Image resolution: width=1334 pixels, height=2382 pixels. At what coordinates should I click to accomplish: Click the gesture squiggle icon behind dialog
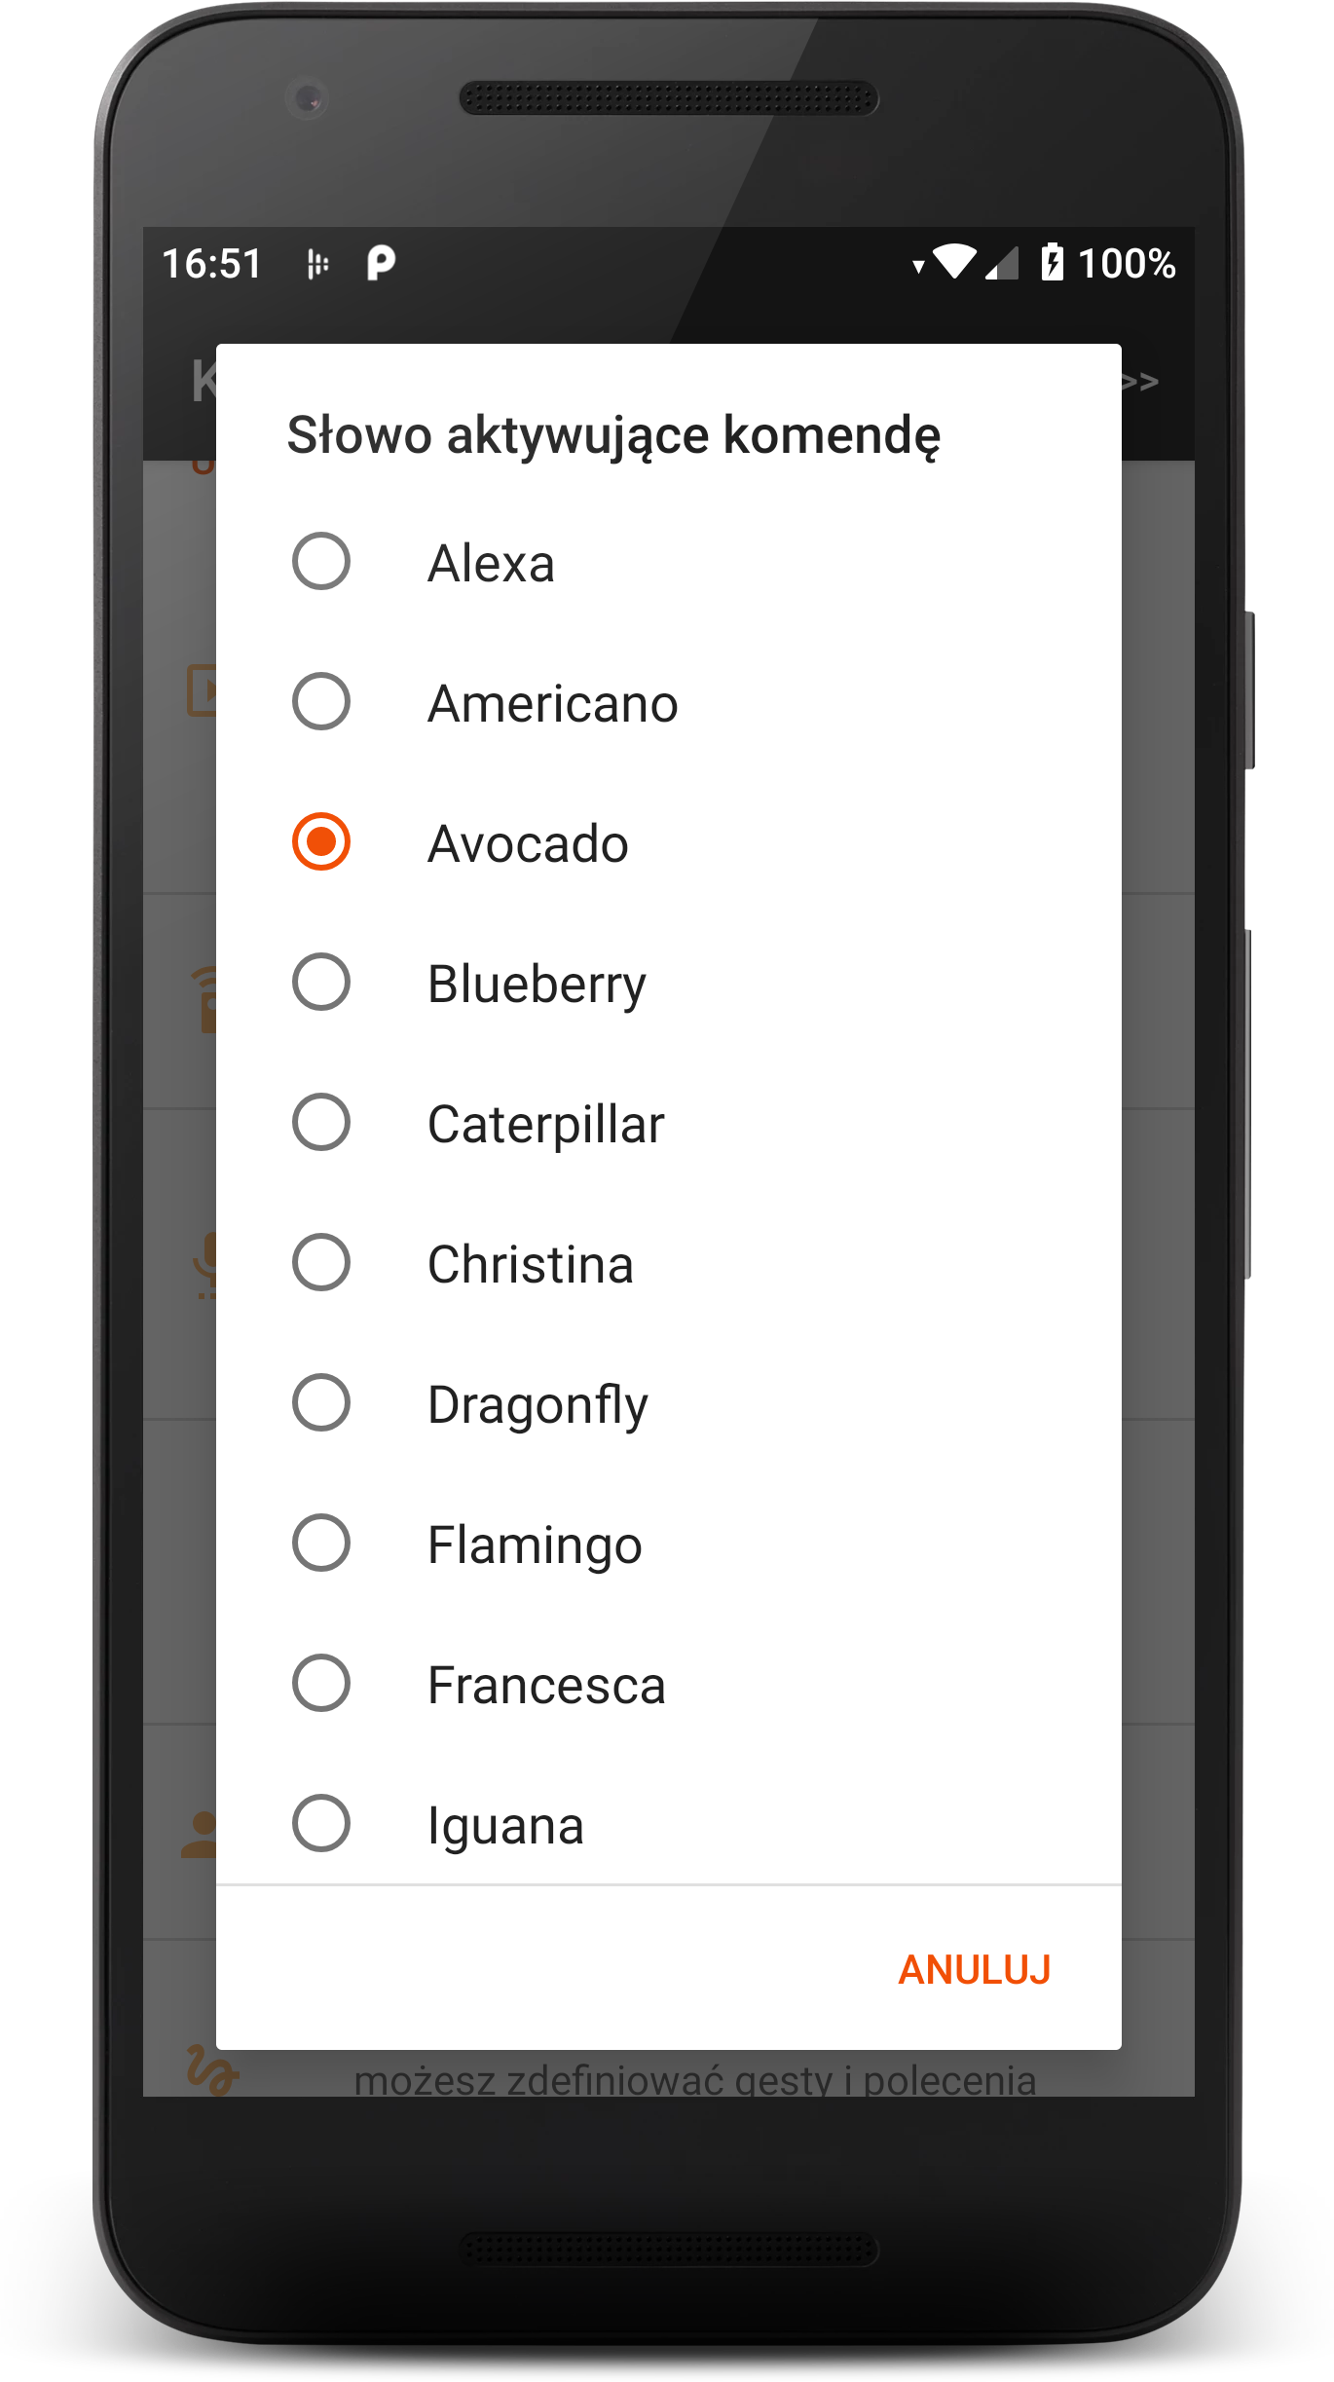point(209,2071)
